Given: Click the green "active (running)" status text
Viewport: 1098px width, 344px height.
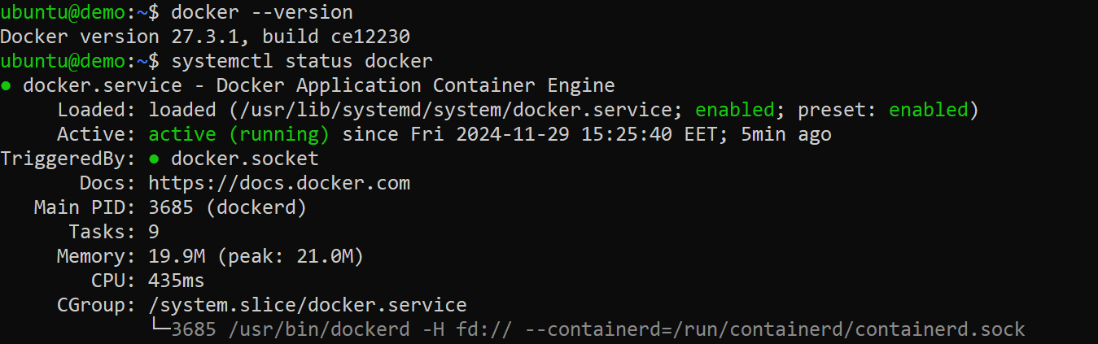Looking at the screenshot, I should click(238, 134).
